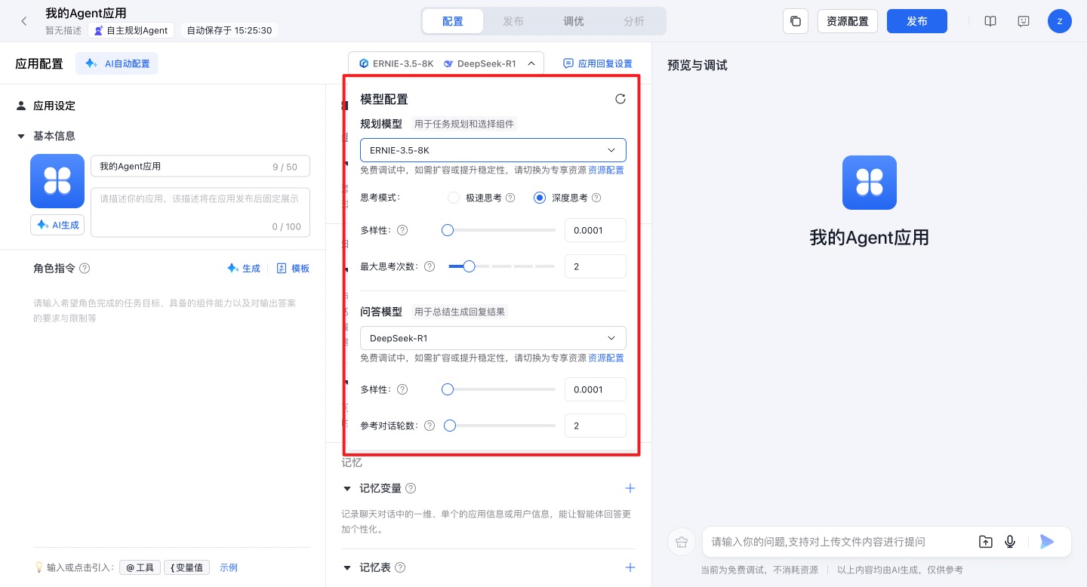
Task: Click help icon beside 角色指令
Action: click(85, 268)
